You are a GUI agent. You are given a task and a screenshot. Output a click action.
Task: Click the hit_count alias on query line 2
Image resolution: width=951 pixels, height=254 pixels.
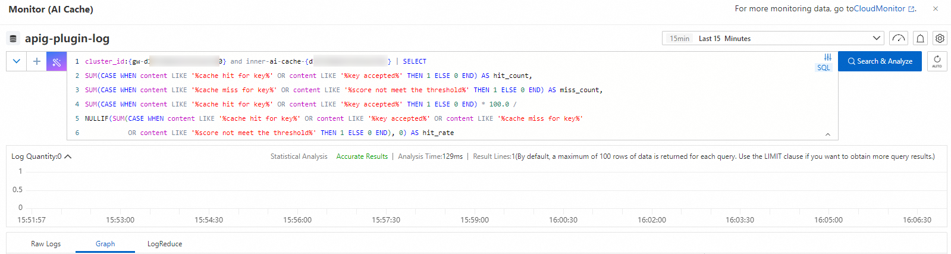point(511,76)
